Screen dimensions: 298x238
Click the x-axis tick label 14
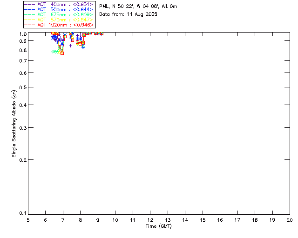coord(185,220)
